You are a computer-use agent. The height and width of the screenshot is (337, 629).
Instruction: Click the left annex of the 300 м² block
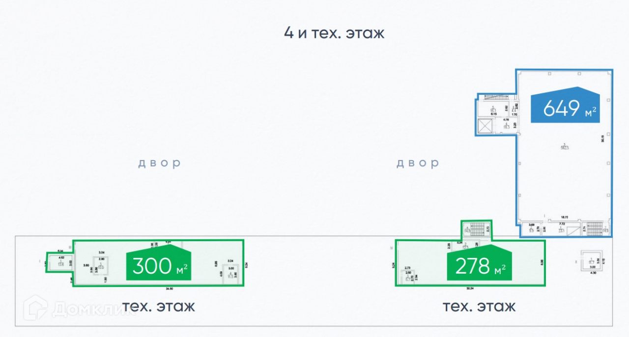[60, 262]
